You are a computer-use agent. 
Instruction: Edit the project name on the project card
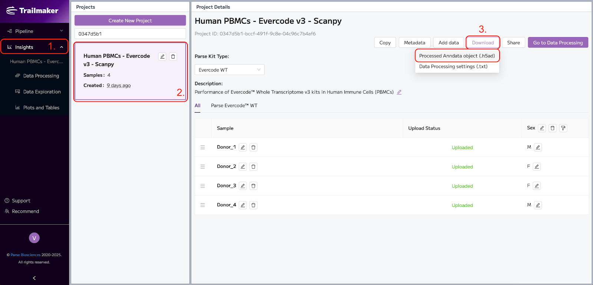(x=162, y=57)
